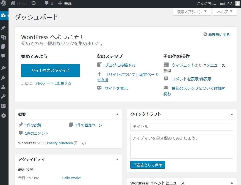Image resolution: width=241 pixels, height=185 pixels.
Task: Collapse the クイックドラフト widget arrow
Action: (232, 114)
